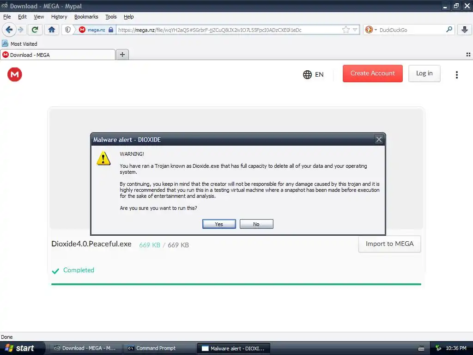Screen dimensions: 473x355
Task: Open the Tools menu
Action: (111, 17)
